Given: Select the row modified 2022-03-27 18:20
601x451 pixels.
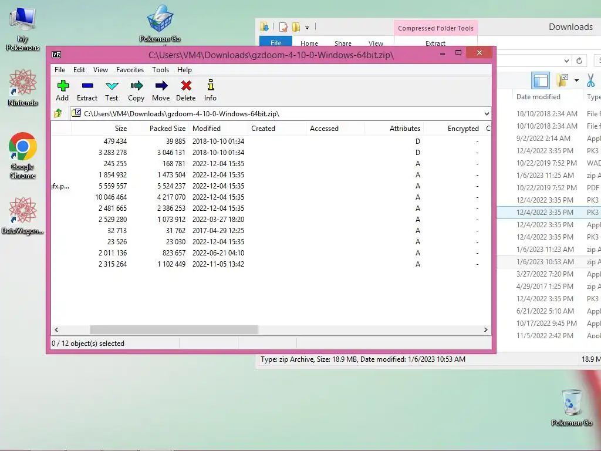Looking at the screenshot, I should (271, 220).
